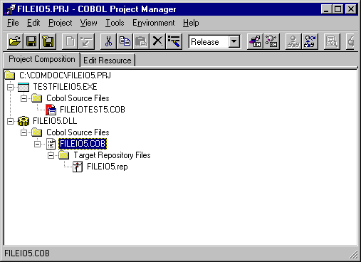The height and width of the screenshot is (262, 361).
Task: Select the Target Repository Files label
Action: pyautogui.click(x=112, y=155)
